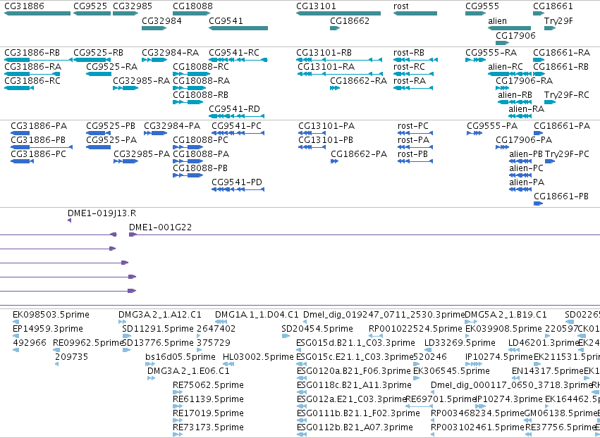Select EST IP10274.3prime
600x438 pixels.
coord(480,406)
